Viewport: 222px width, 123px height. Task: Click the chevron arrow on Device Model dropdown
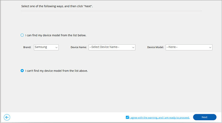[210, 48]
